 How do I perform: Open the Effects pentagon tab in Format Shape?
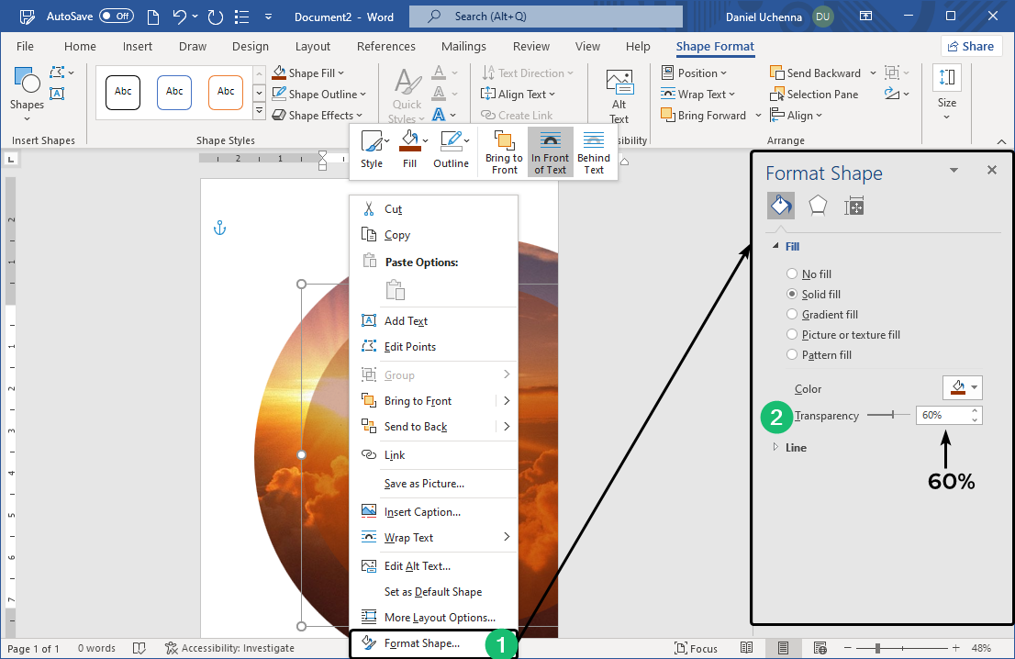coord(817,206)
